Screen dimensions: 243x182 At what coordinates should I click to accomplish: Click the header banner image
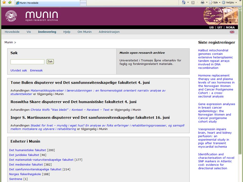[220, 16]
